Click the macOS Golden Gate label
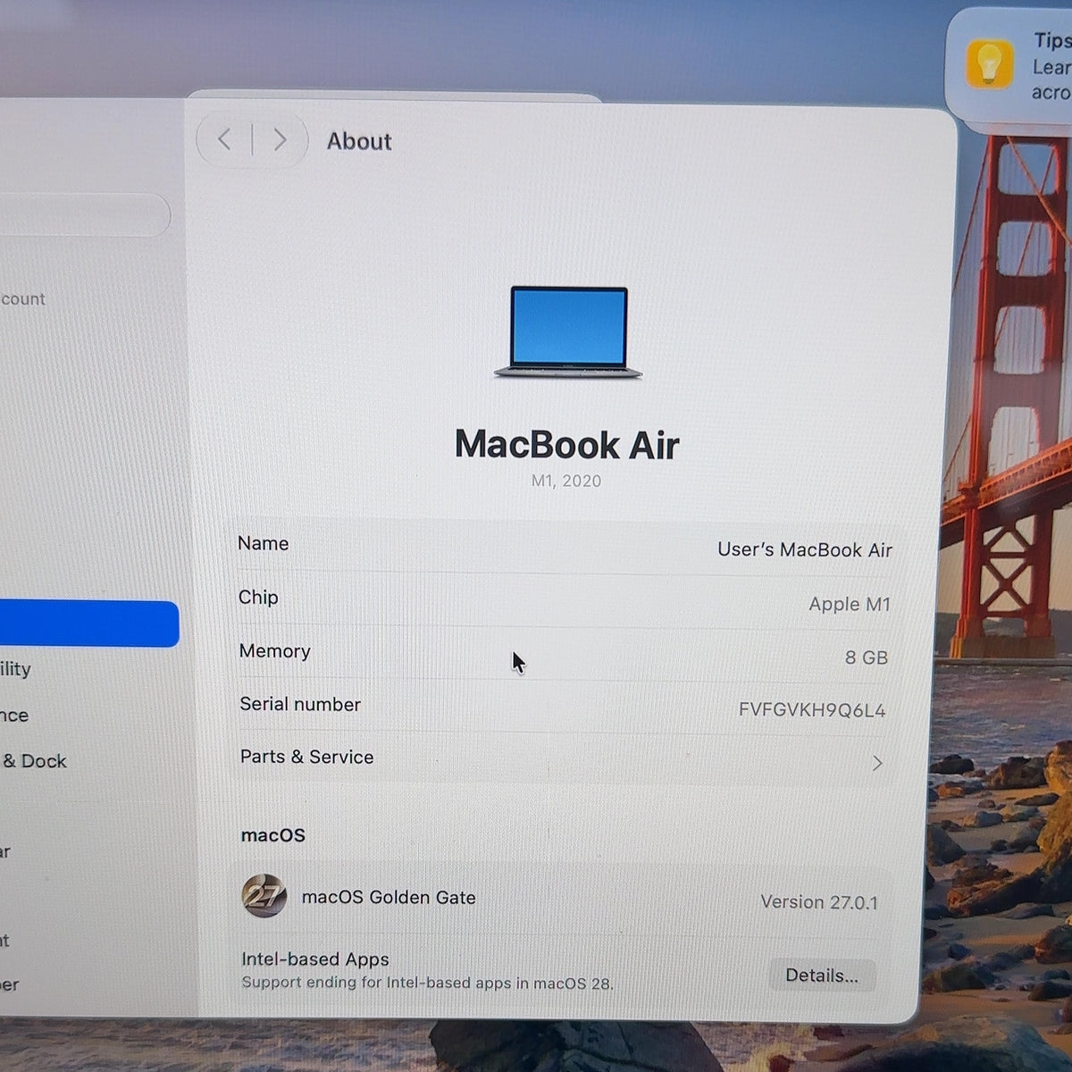The width and height of the screenshot is (1072, 1072). tap(389, 897)
